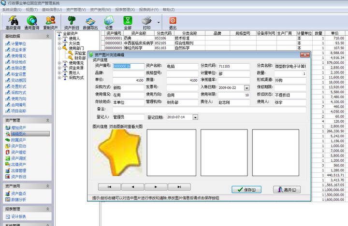Click the 数据导出 export icon
Screen dimensions: 348x226
90,21
